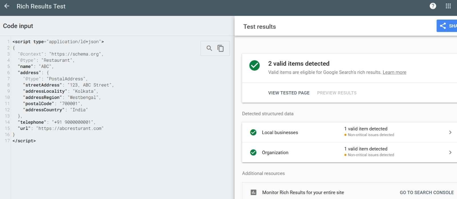The height and width of the screenshot is (199, 457).
Task: Go back with the arrow beside Rich Results Test
Action: click(7, 6)
